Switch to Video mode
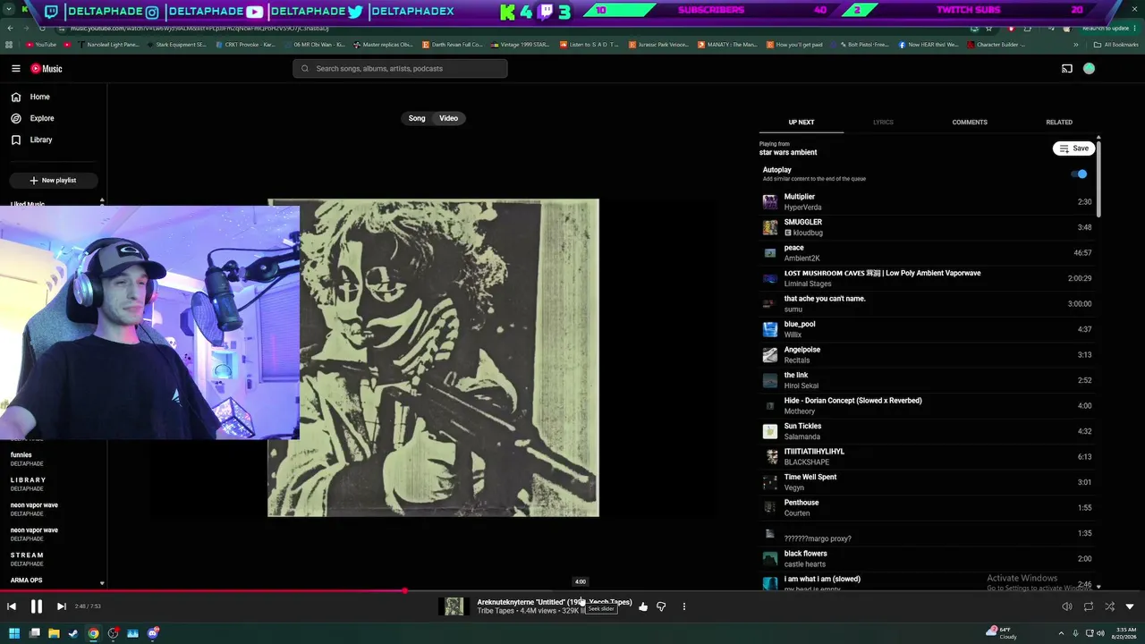 coord(448,118)
